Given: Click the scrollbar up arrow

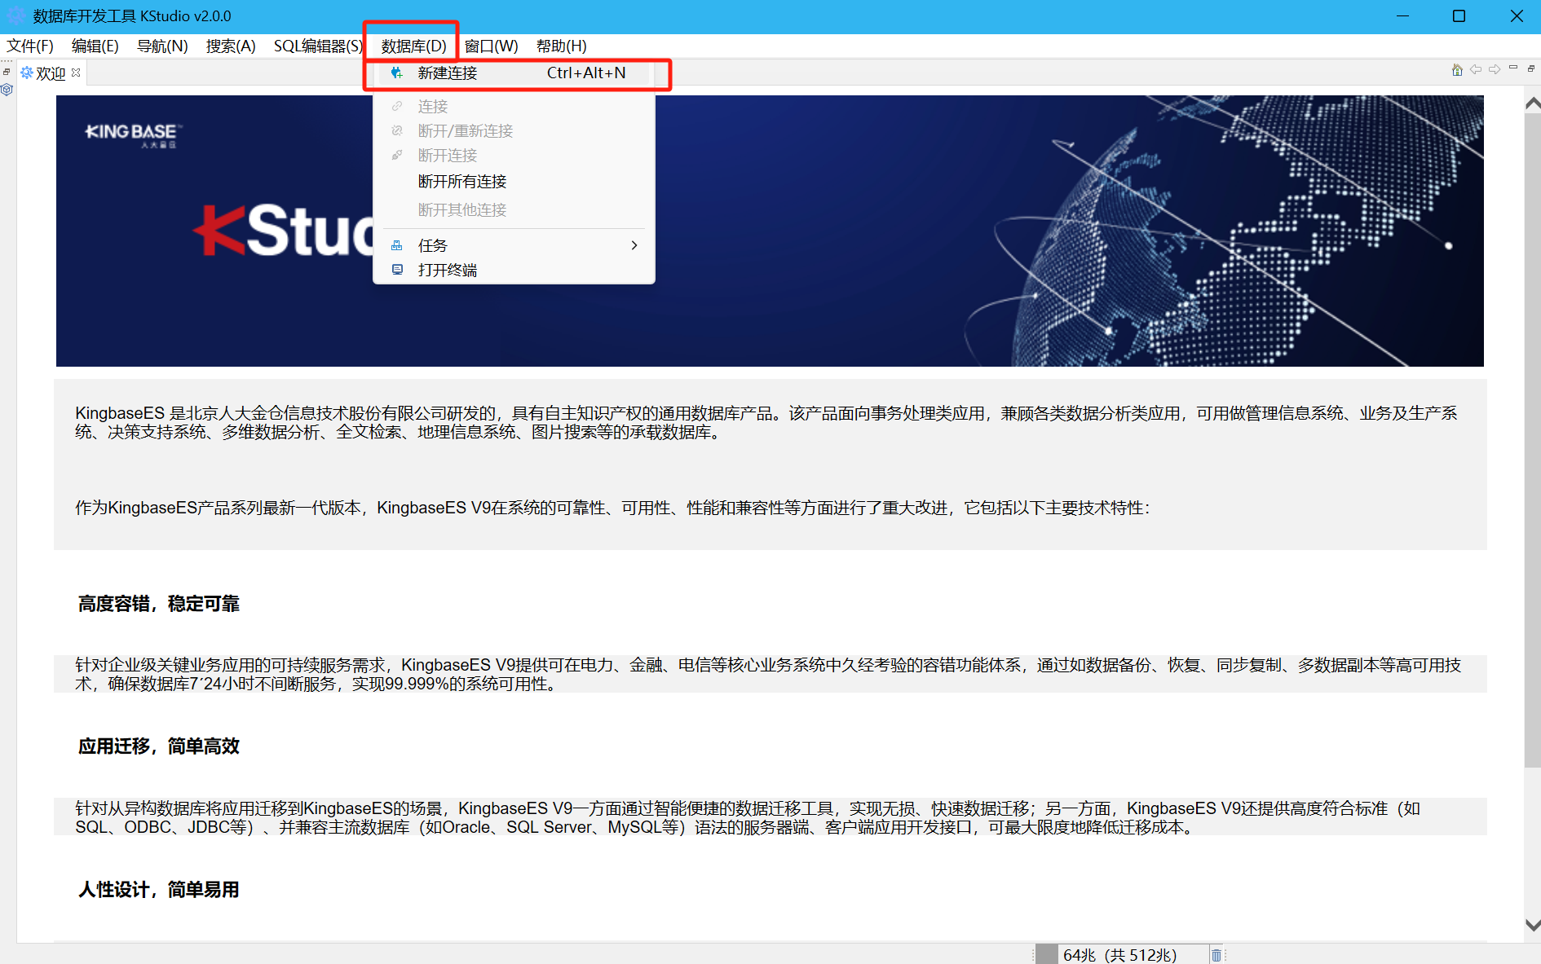Looking at the screenshot, I should click(x=1532, y=103).
